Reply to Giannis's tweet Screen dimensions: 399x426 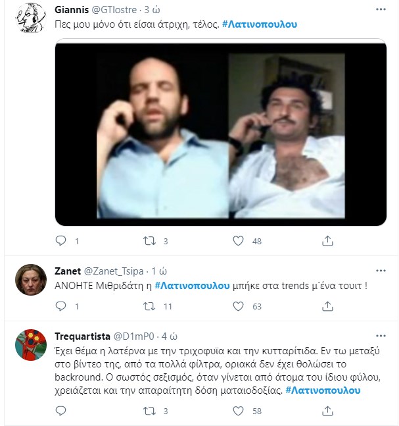62,242
